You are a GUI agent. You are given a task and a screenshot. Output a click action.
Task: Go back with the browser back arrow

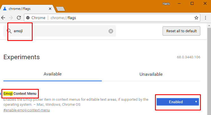3,18
